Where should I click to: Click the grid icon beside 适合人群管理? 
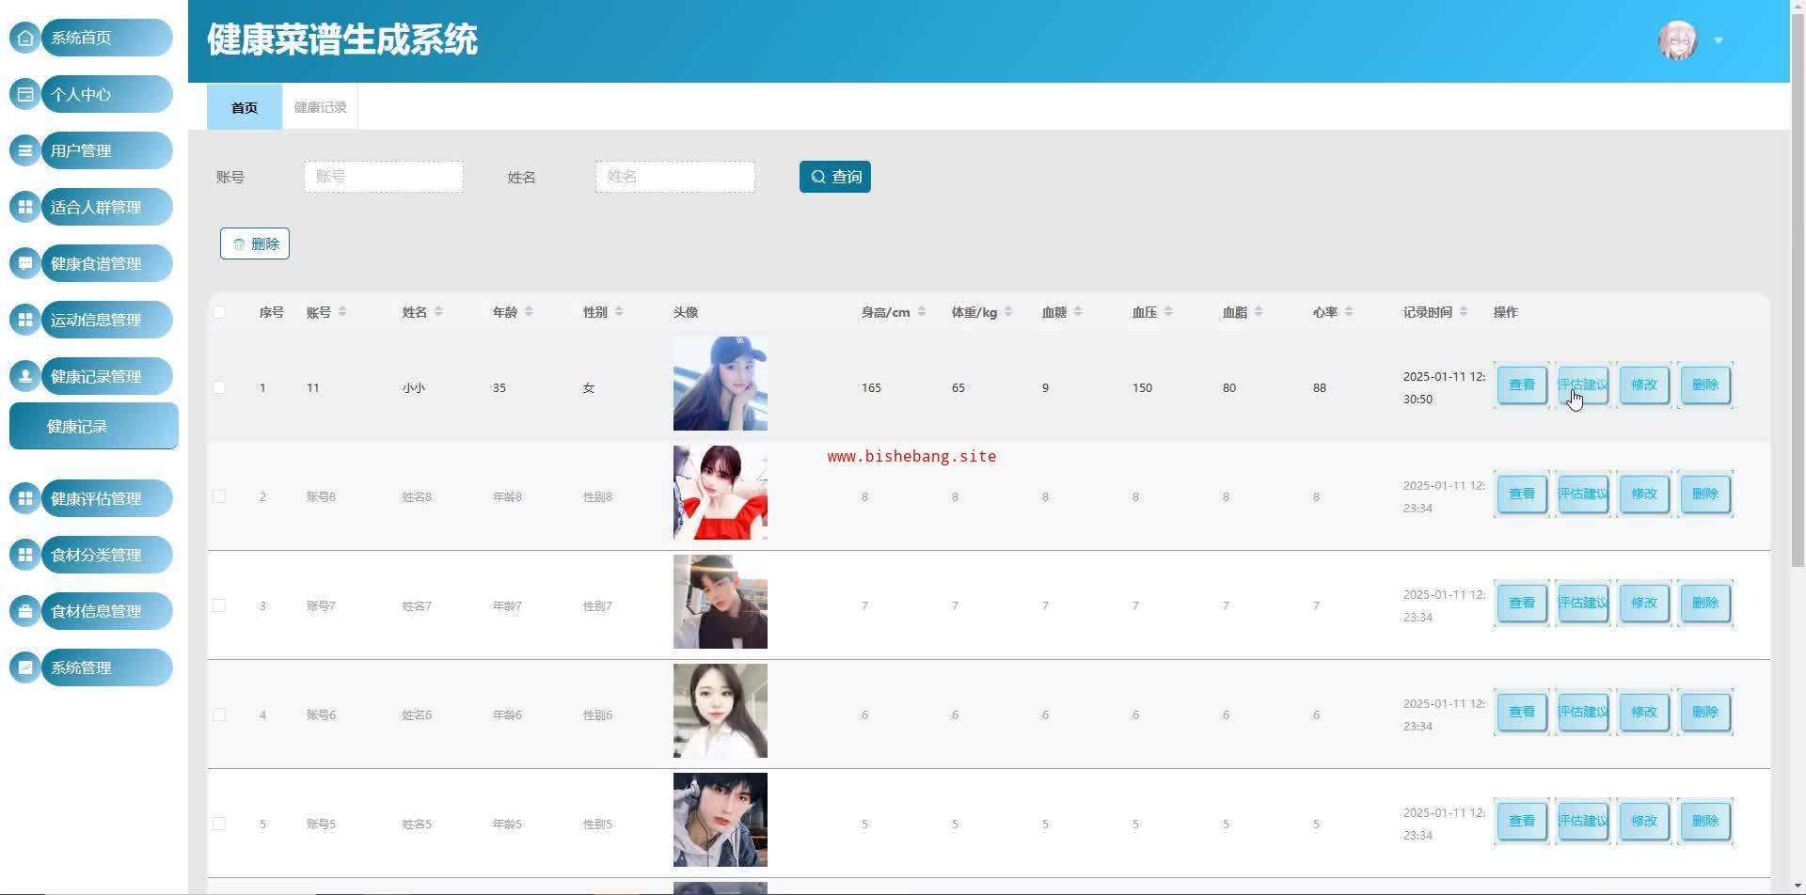[x=25, y=207]
